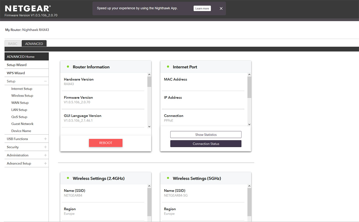Click the Wireless Settings (2.4GHz) title
The height and width of the screenshot is (222, 359).
[x=99, y=178]
